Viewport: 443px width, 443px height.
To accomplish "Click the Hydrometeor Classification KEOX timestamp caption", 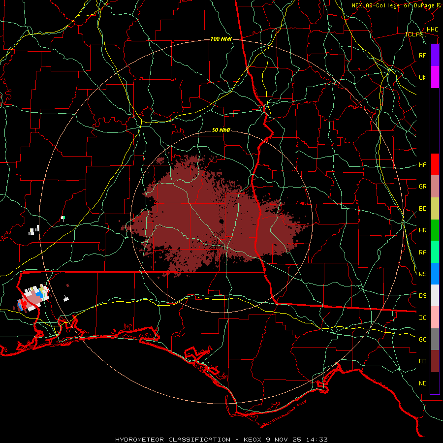I will [x=221, y=440].
